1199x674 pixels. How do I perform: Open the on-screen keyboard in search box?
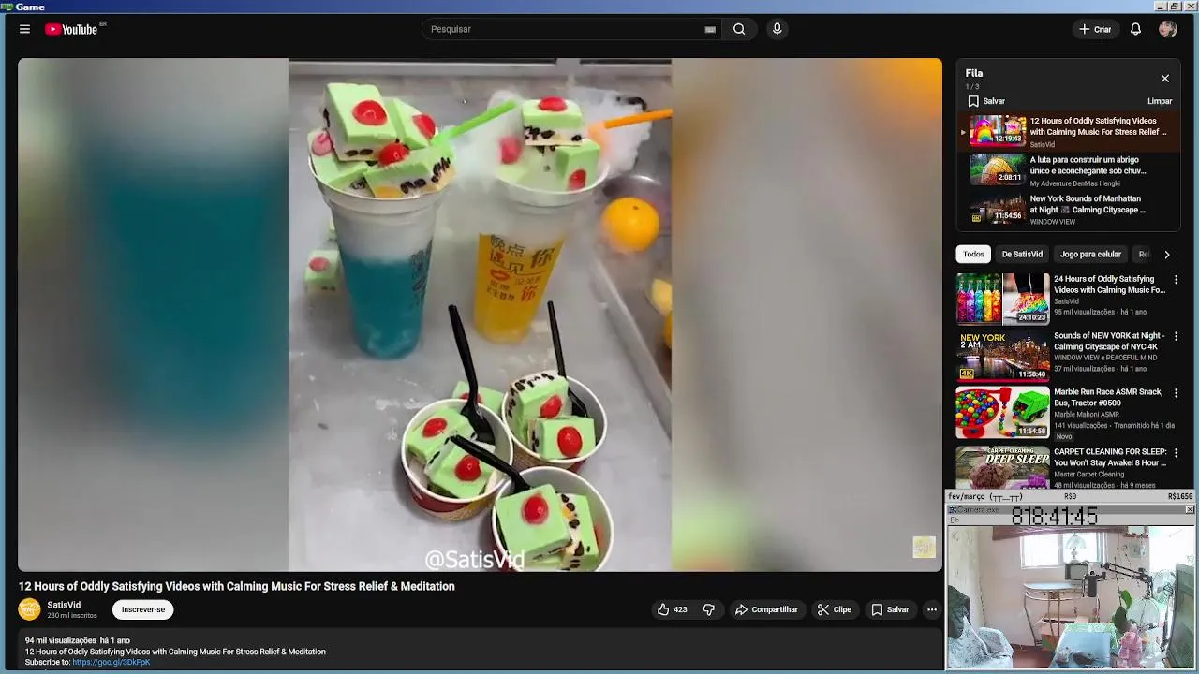(710, 29)
